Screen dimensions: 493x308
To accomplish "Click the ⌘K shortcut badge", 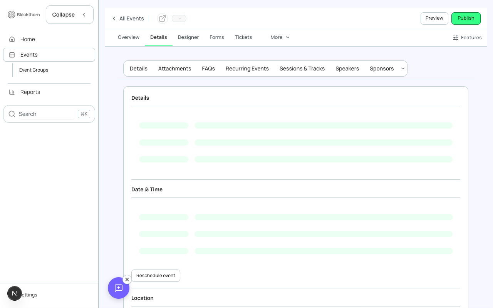I will click(84, 114).
